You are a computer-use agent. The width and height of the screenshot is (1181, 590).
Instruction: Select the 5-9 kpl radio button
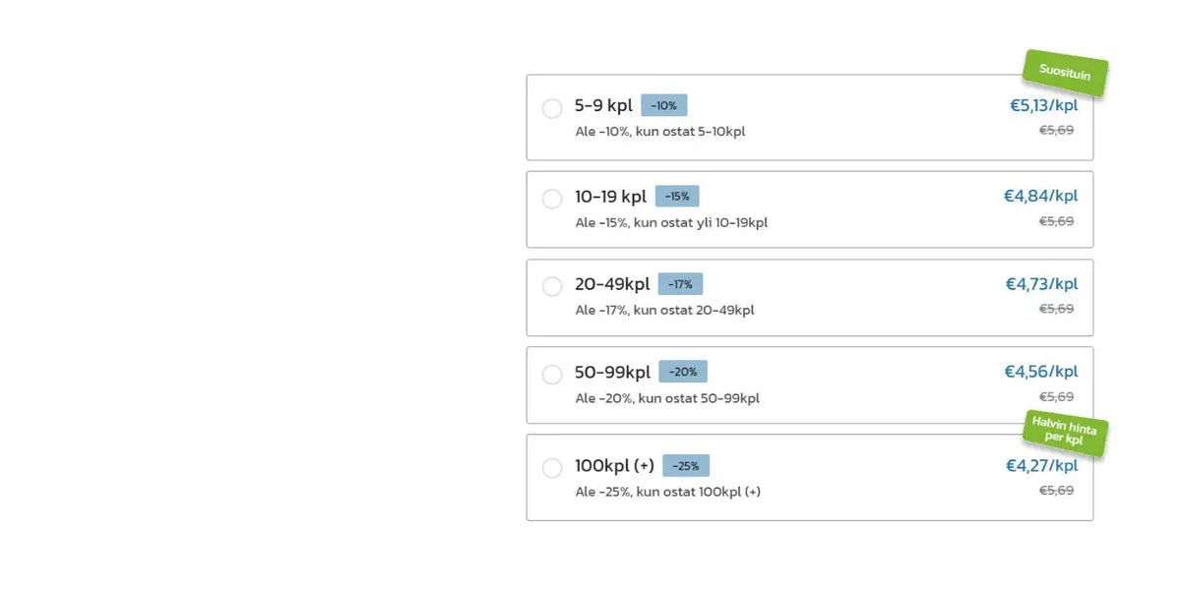(552, 108)
